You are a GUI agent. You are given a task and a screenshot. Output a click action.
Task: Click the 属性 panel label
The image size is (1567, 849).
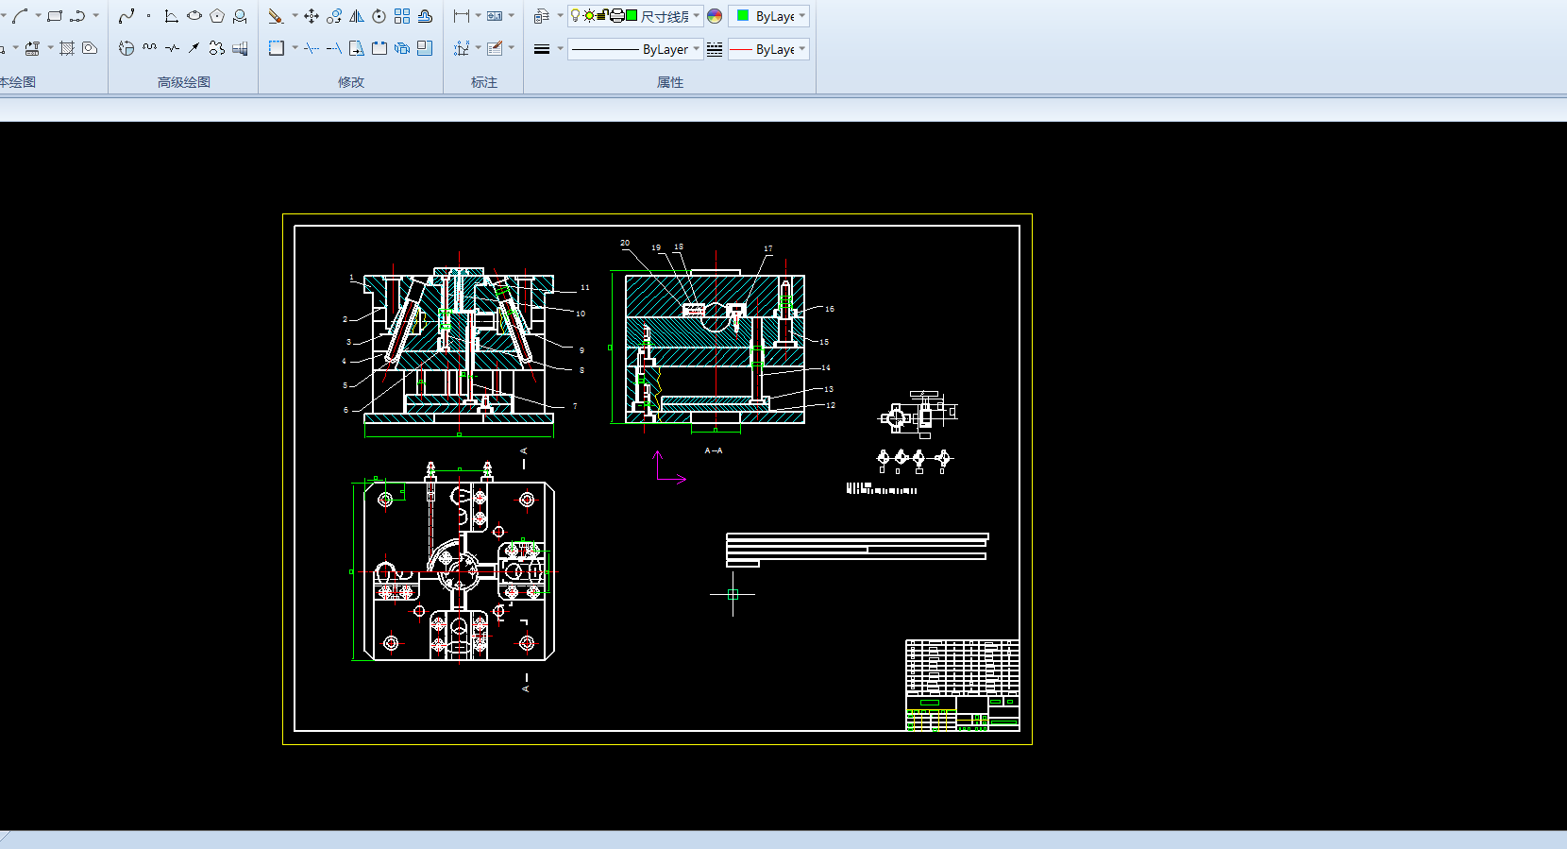pos(670,82)
